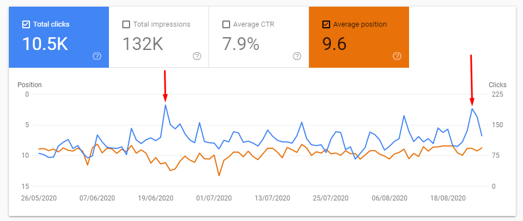Screen dimensions: 523x221
Task: Select the 10.5K total clicks value
Action: pos(45,44)
